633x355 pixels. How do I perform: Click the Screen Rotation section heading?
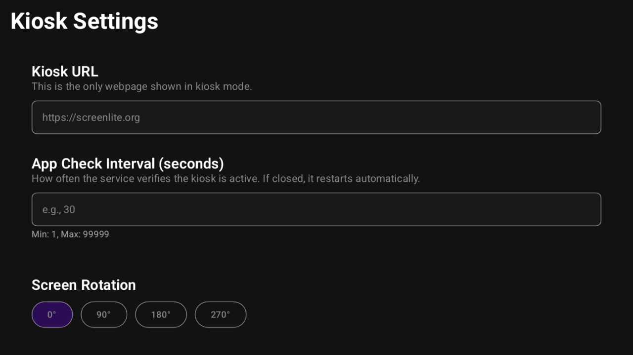[x=84, y=285]
